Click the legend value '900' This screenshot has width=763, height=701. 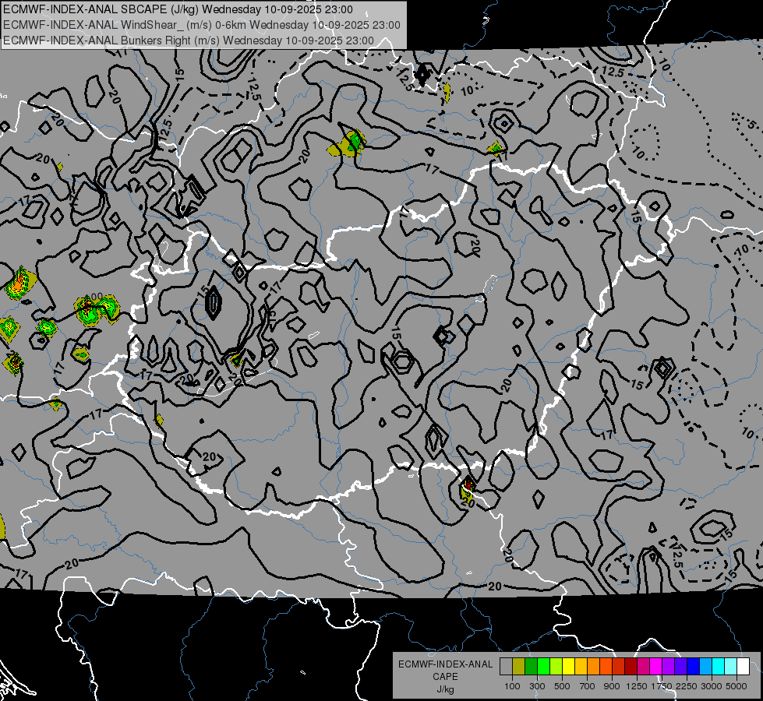[612, 686]
